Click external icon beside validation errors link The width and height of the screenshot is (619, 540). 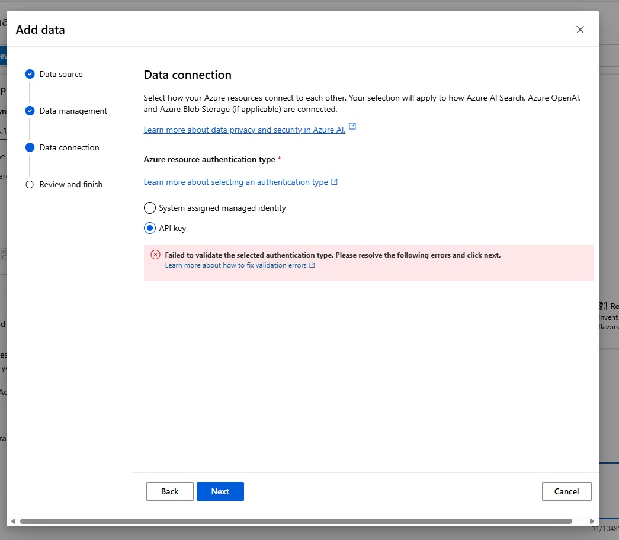[312, 265]
